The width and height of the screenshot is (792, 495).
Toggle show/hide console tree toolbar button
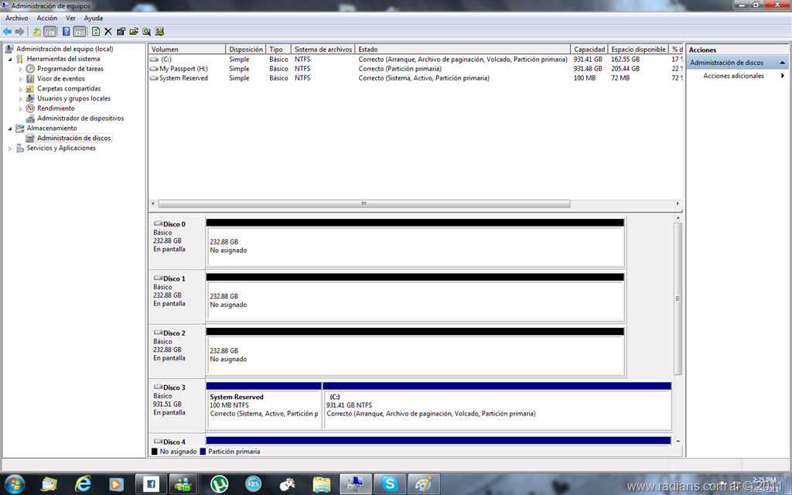[50, 32]
